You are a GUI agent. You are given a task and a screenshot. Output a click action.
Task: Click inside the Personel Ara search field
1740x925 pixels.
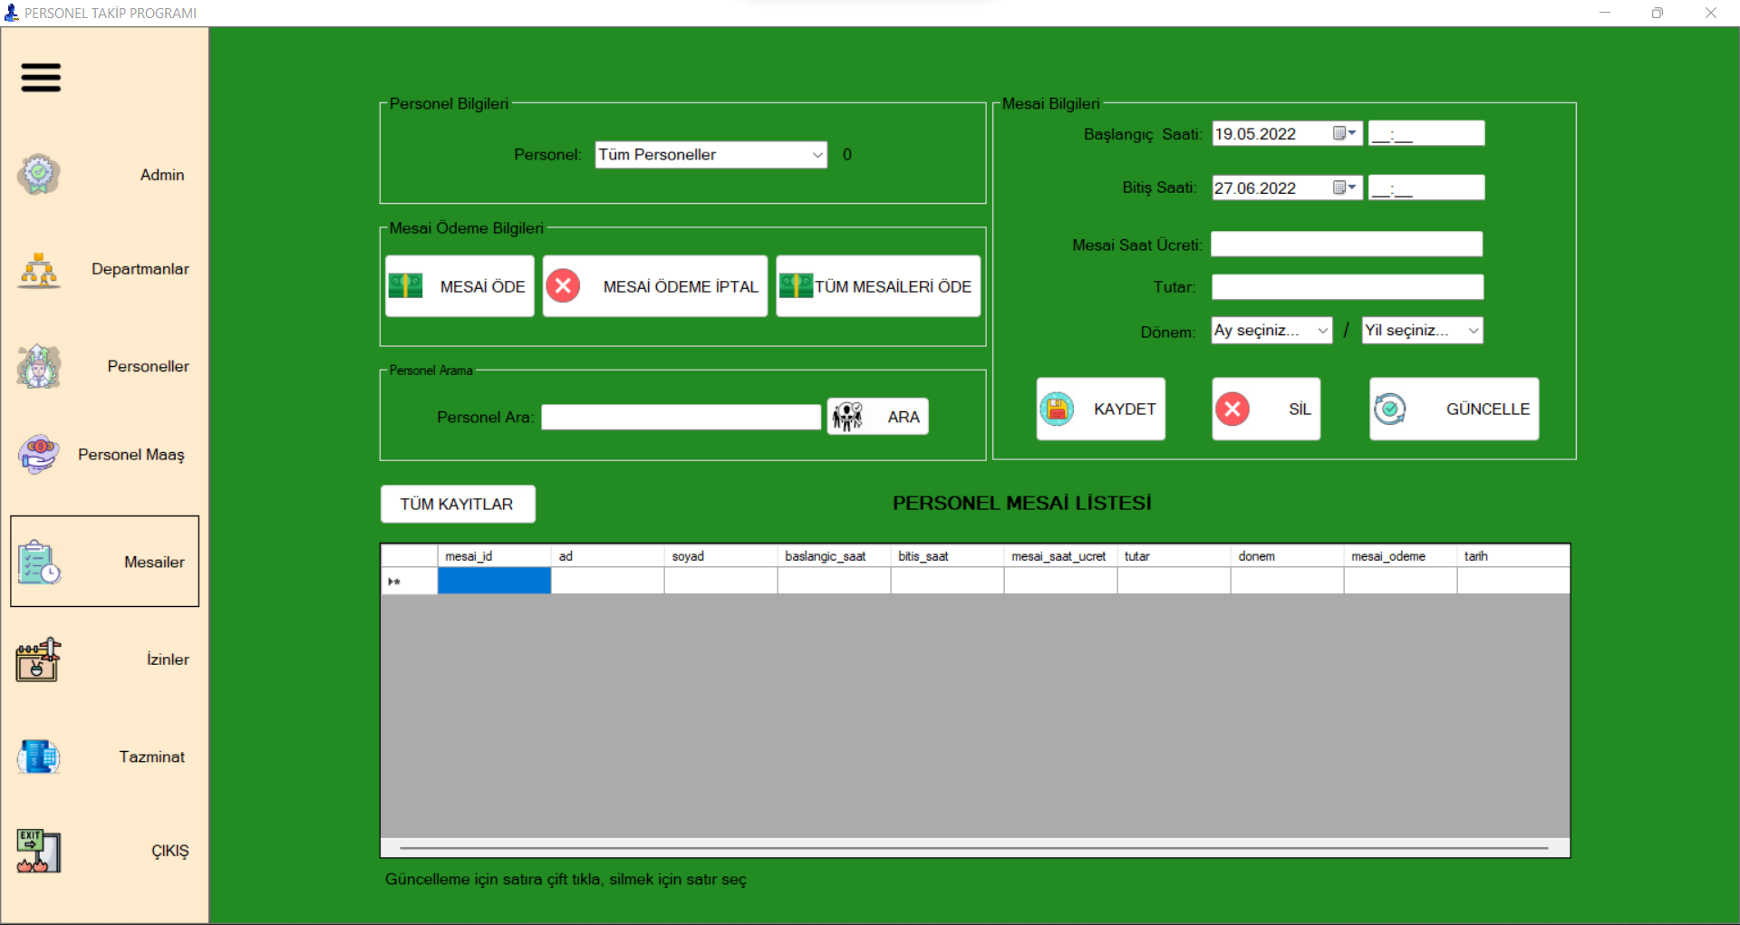pos(680,417)
